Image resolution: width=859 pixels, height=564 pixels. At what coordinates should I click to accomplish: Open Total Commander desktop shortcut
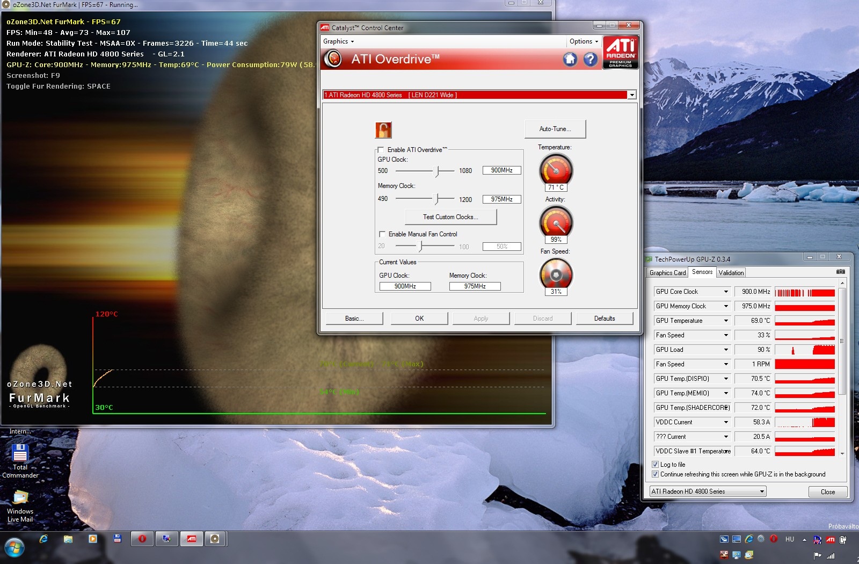click(x=20, y=461)
